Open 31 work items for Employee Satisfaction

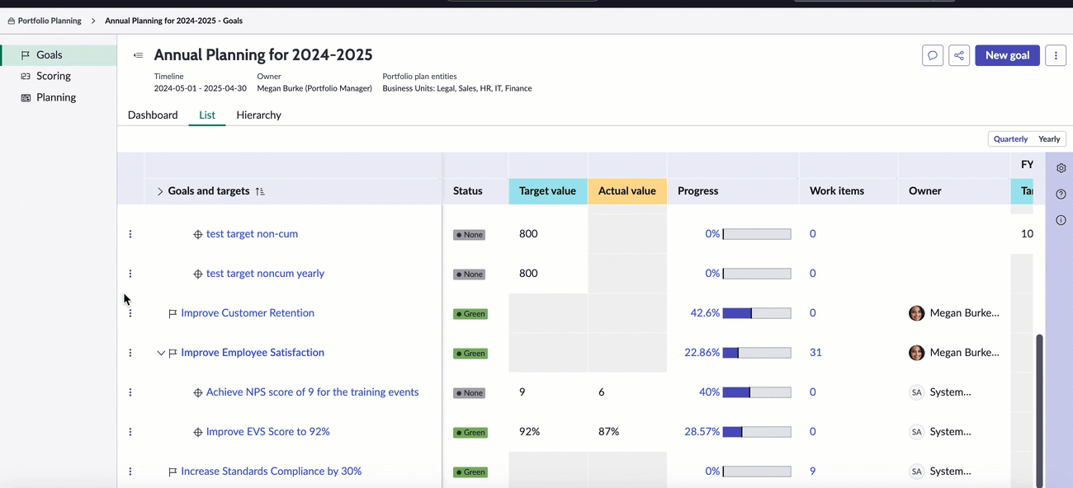pyautogui.click(x=815, y=353)
